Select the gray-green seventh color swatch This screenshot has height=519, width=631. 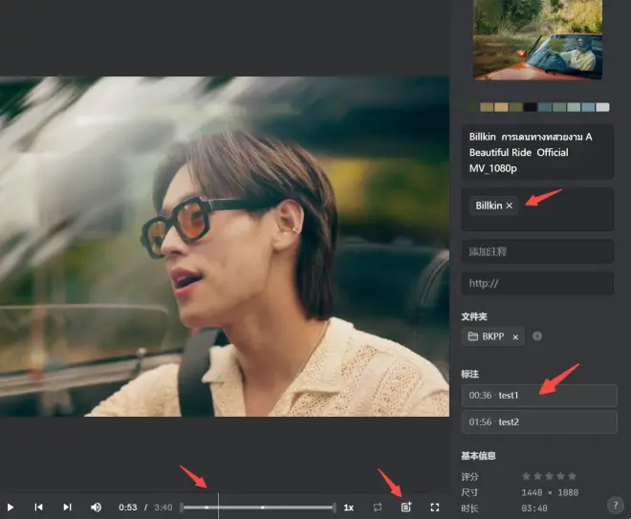coord(559,107)
